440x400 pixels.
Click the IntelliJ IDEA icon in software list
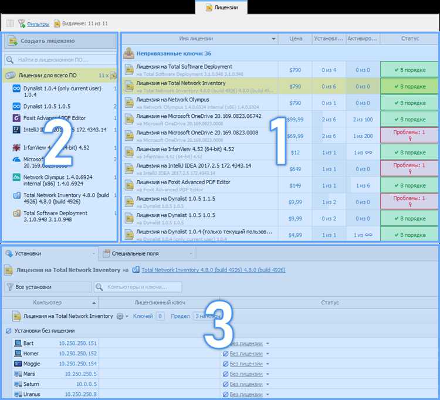click(x=16, y=129)
